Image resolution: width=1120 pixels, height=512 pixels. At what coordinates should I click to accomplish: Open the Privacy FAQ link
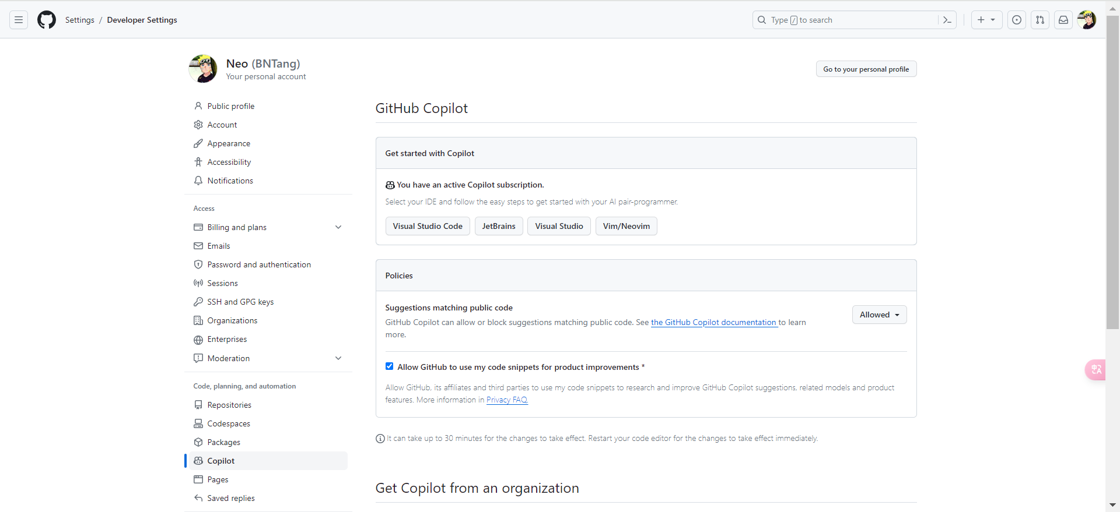tap(507, 400)
